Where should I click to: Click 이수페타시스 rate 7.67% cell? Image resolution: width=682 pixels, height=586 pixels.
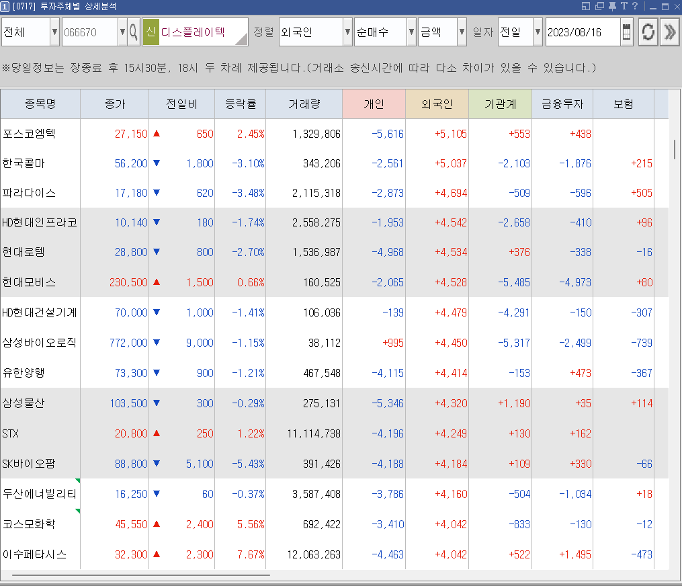[x=251, y=554]
